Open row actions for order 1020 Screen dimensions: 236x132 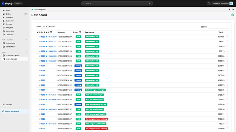click(227, 61)
